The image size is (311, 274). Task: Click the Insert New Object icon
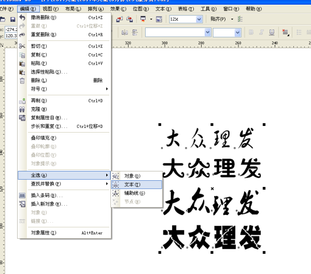click(22, 204)
